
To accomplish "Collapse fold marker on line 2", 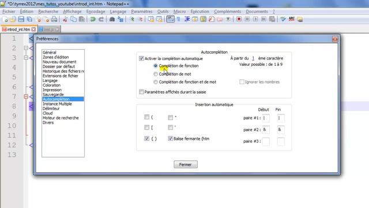I will (x=26, y=48).
